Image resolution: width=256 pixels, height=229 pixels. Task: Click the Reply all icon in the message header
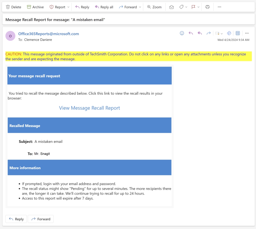tap(199, 33)
